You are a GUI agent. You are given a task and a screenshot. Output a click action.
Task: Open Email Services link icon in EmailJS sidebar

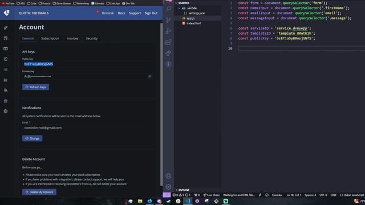(x=6, y=28)
